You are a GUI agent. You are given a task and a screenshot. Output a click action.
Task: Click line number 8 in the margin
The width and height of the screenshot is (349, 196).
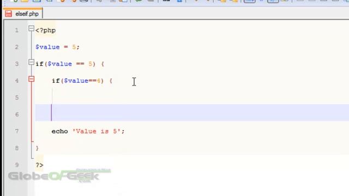17,148
